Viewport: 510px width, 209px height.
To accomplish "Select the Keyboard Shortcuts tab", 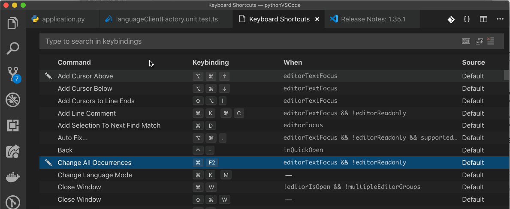I will [279, 19].
